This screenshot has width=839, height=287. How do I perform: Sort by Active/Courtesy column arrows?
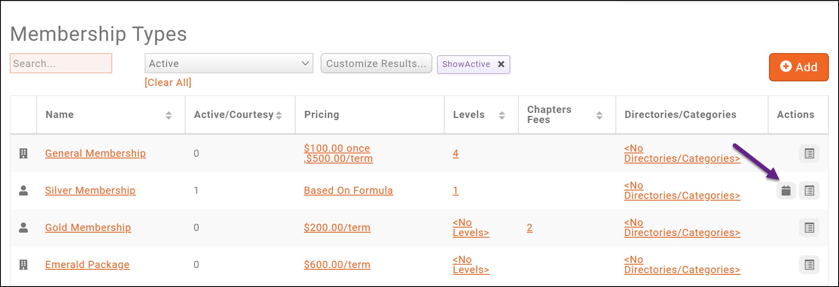pos(279,115)
